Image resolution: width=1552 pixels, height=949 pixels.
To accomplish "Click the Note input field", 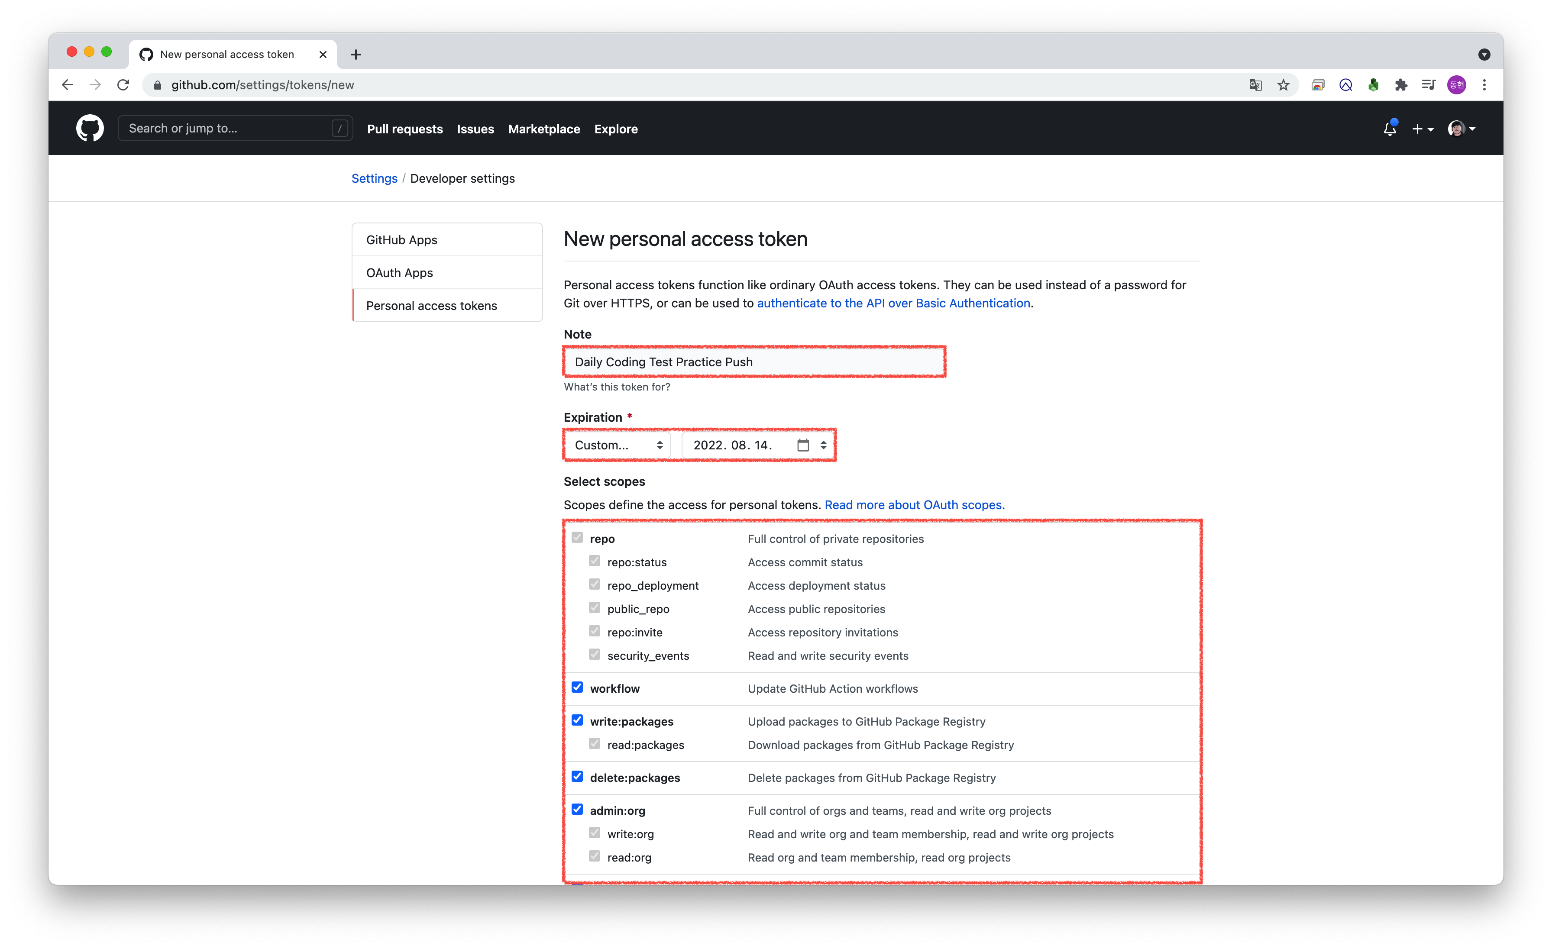I will [x=755, y=362].
